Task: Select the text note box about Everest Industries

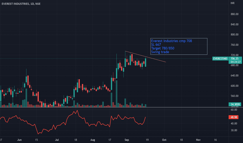Action: (179, 46)
